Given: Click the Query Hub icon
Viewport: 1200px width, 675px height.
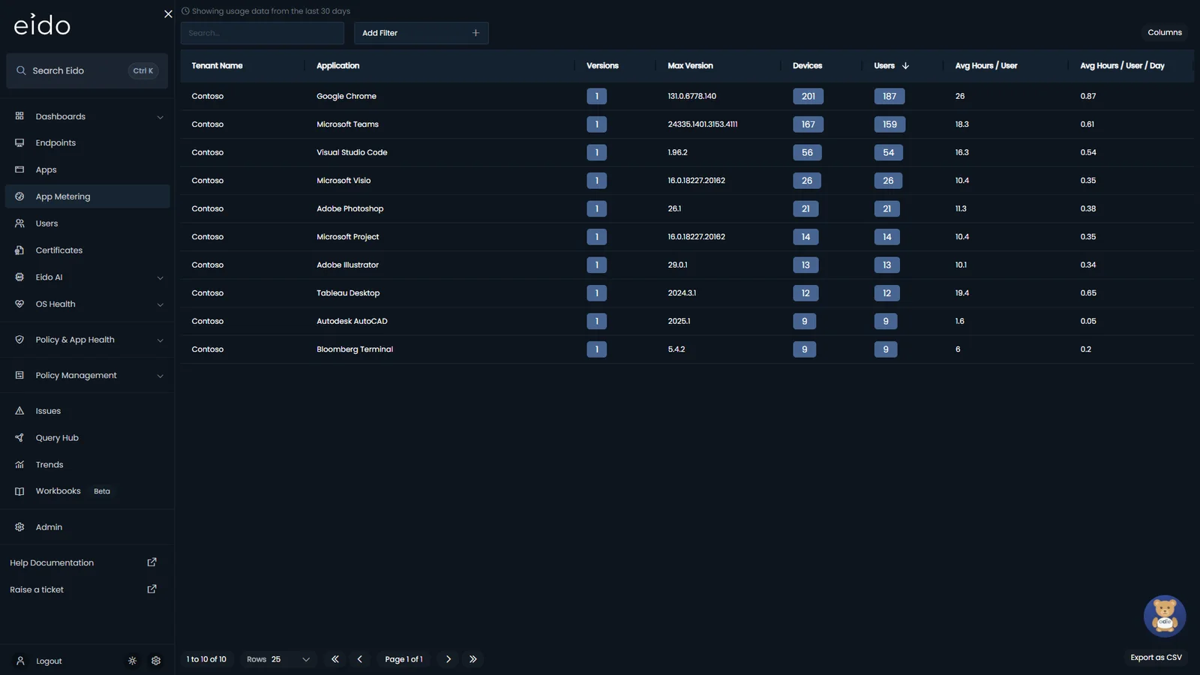Looking at the screenshot, I should pyautogui.click(x=19, y=438).
